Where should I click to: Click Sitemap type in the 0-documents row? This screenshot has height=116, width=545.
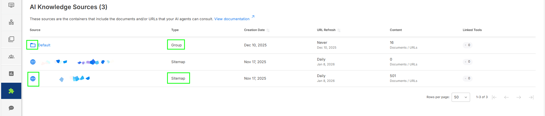point(178,62)
